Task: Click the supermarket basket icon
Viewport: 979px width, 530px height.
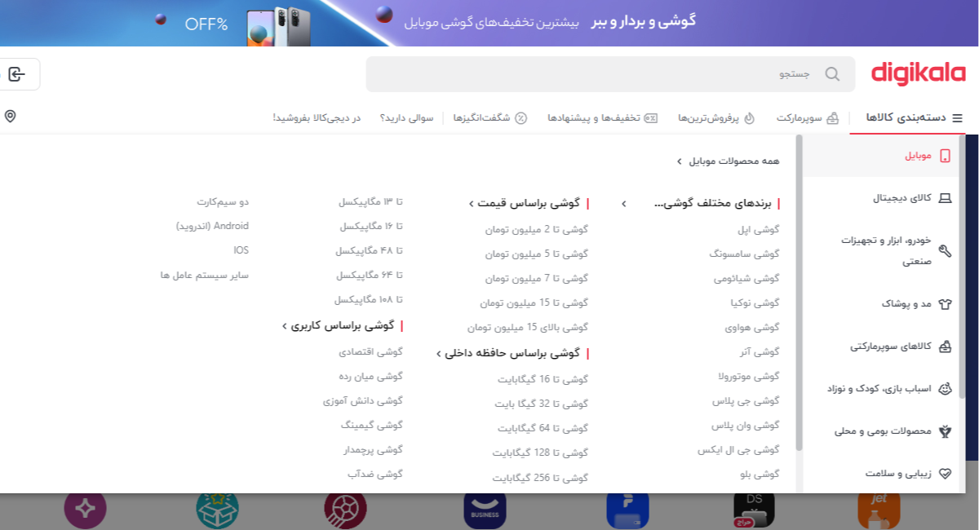Action: click(x=832, y=118)
